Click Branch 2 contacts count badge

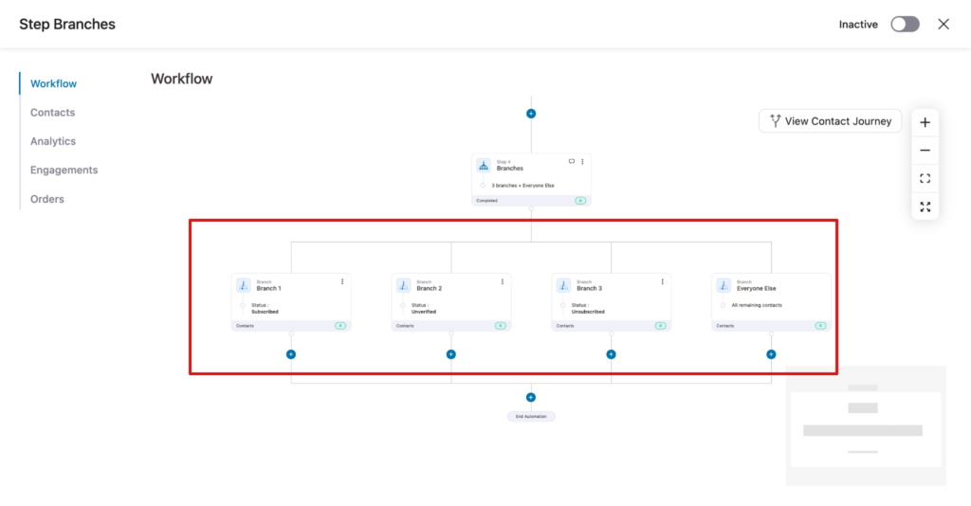(501, 325)
